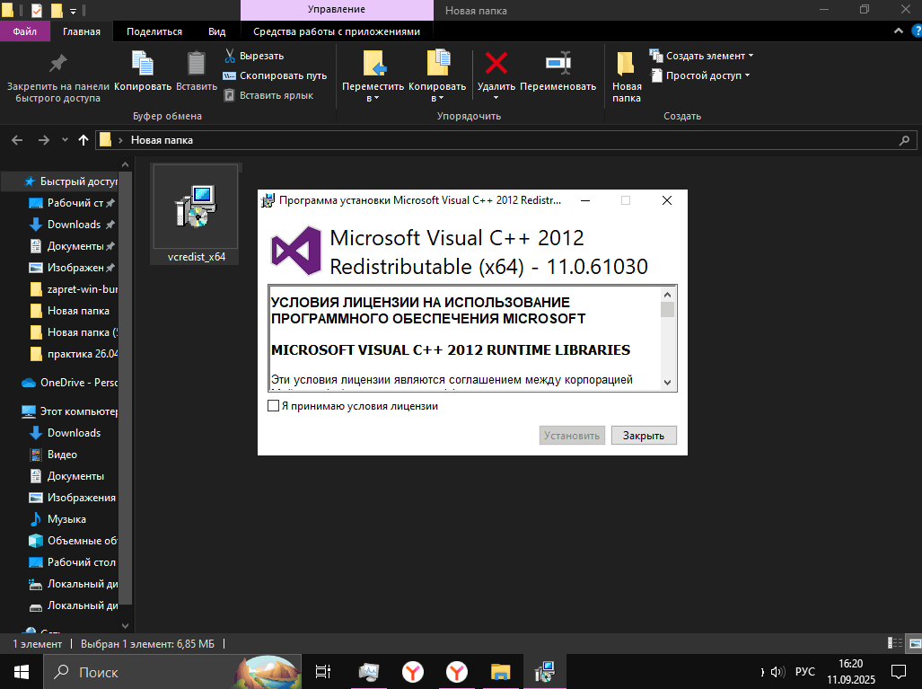Click the search magnifier icon in Explorer
Viewport: 922px width, 689px height.
click(904, 140)
